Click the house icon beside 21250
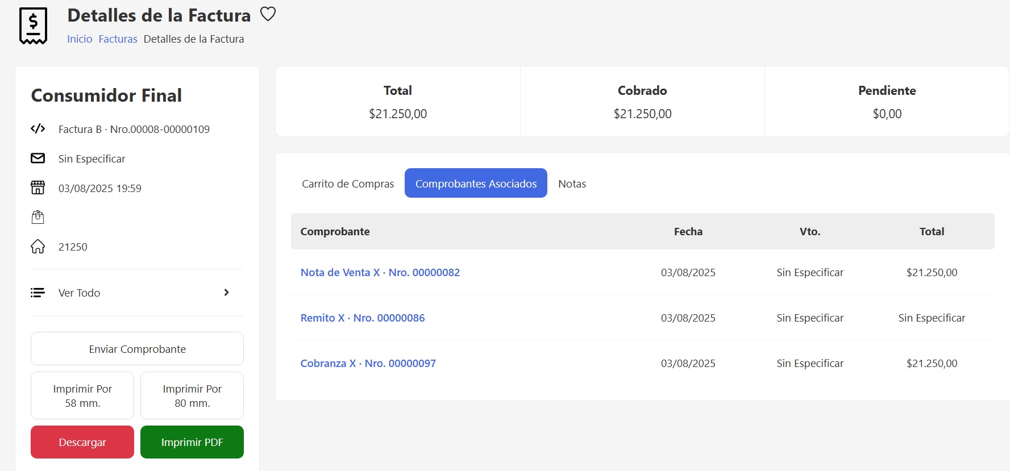 click(x=38, y=247)
